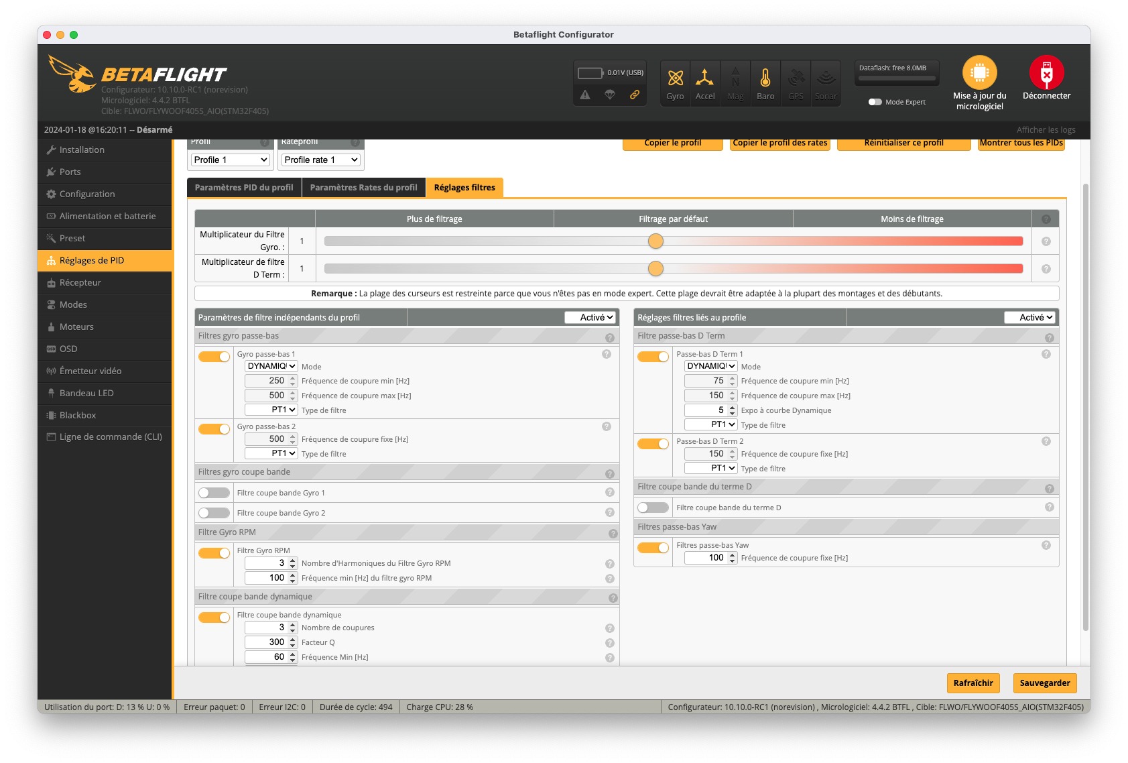Open help icon in slider header row
This screenshot has height=763, width=1128.
click(1046, 219)
